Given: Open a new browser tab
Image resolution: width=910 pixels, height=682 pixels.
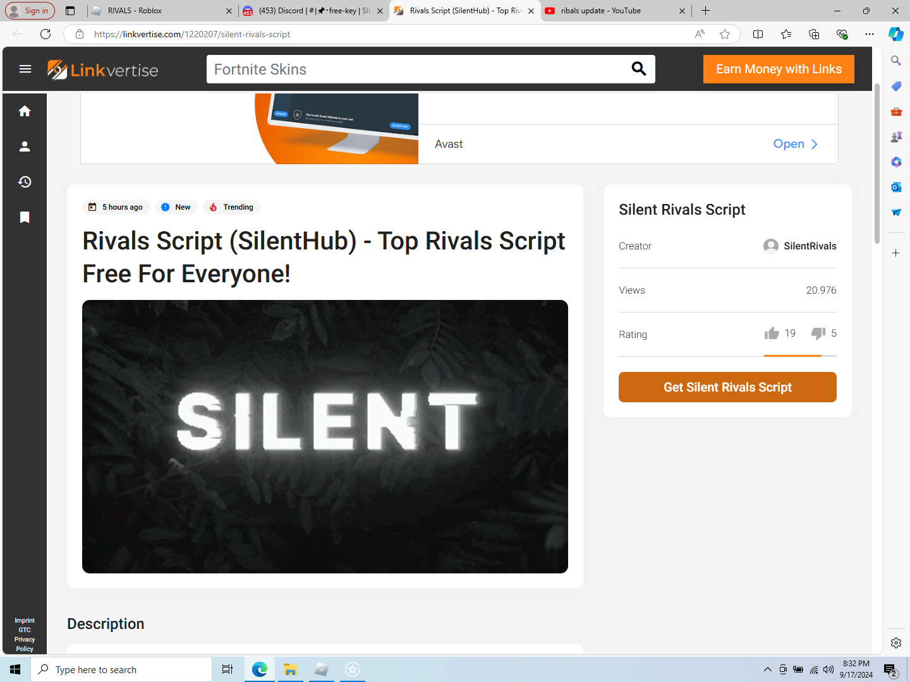Looking at the screenshot, I should click(x=706, y=11).
